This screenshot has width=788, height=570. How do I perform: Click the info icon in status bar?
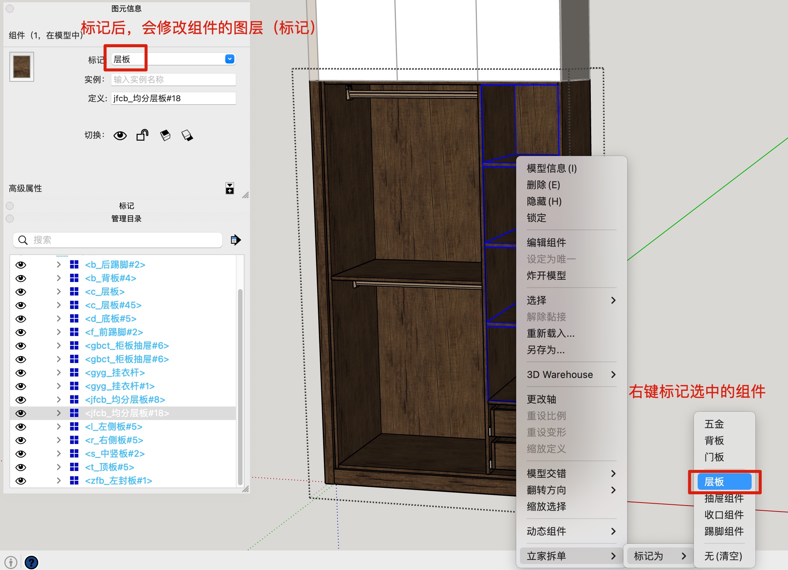(11, 562)
